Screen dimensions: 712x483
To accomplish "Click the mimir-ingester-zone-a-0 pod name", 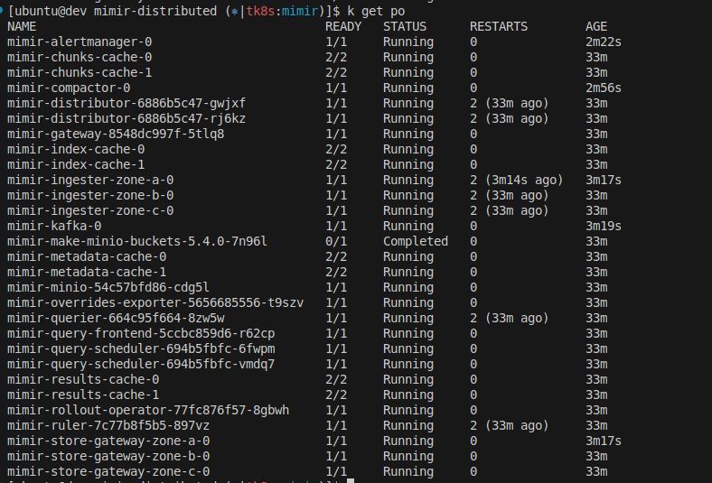I will 90,180.
